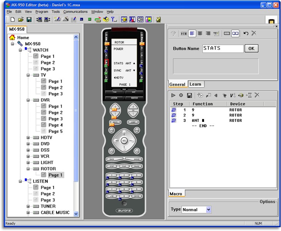Screen dimensions: 281x231
Task: Click the variable V icon in macro toolbar
Action: point(232,95)
